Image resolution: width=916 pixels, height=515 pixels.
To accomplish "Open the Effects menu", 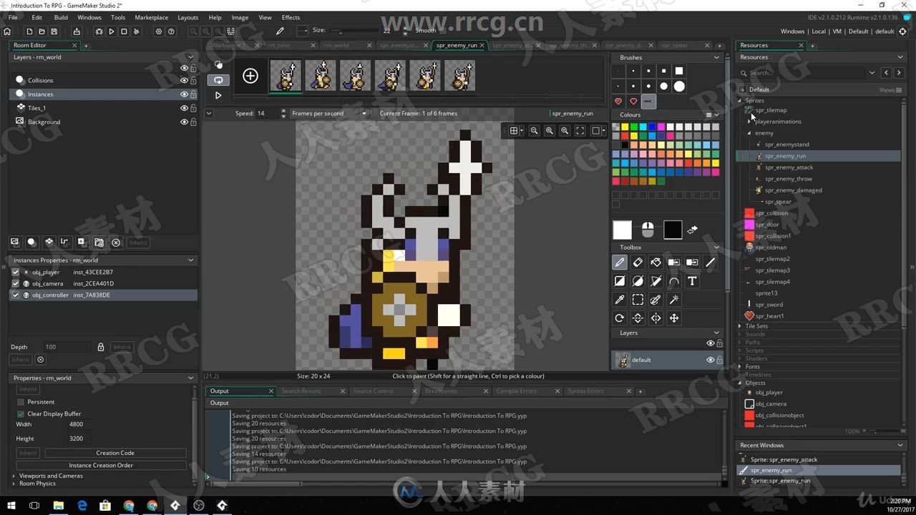I will 291,17.
